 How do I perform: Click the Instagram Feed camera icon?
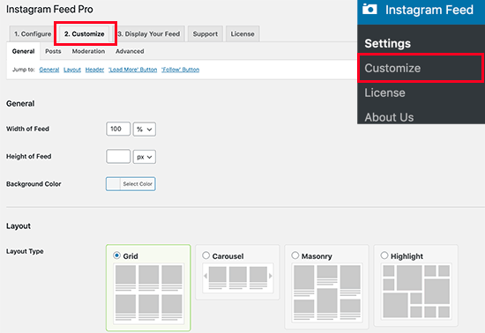click(369, 9)
